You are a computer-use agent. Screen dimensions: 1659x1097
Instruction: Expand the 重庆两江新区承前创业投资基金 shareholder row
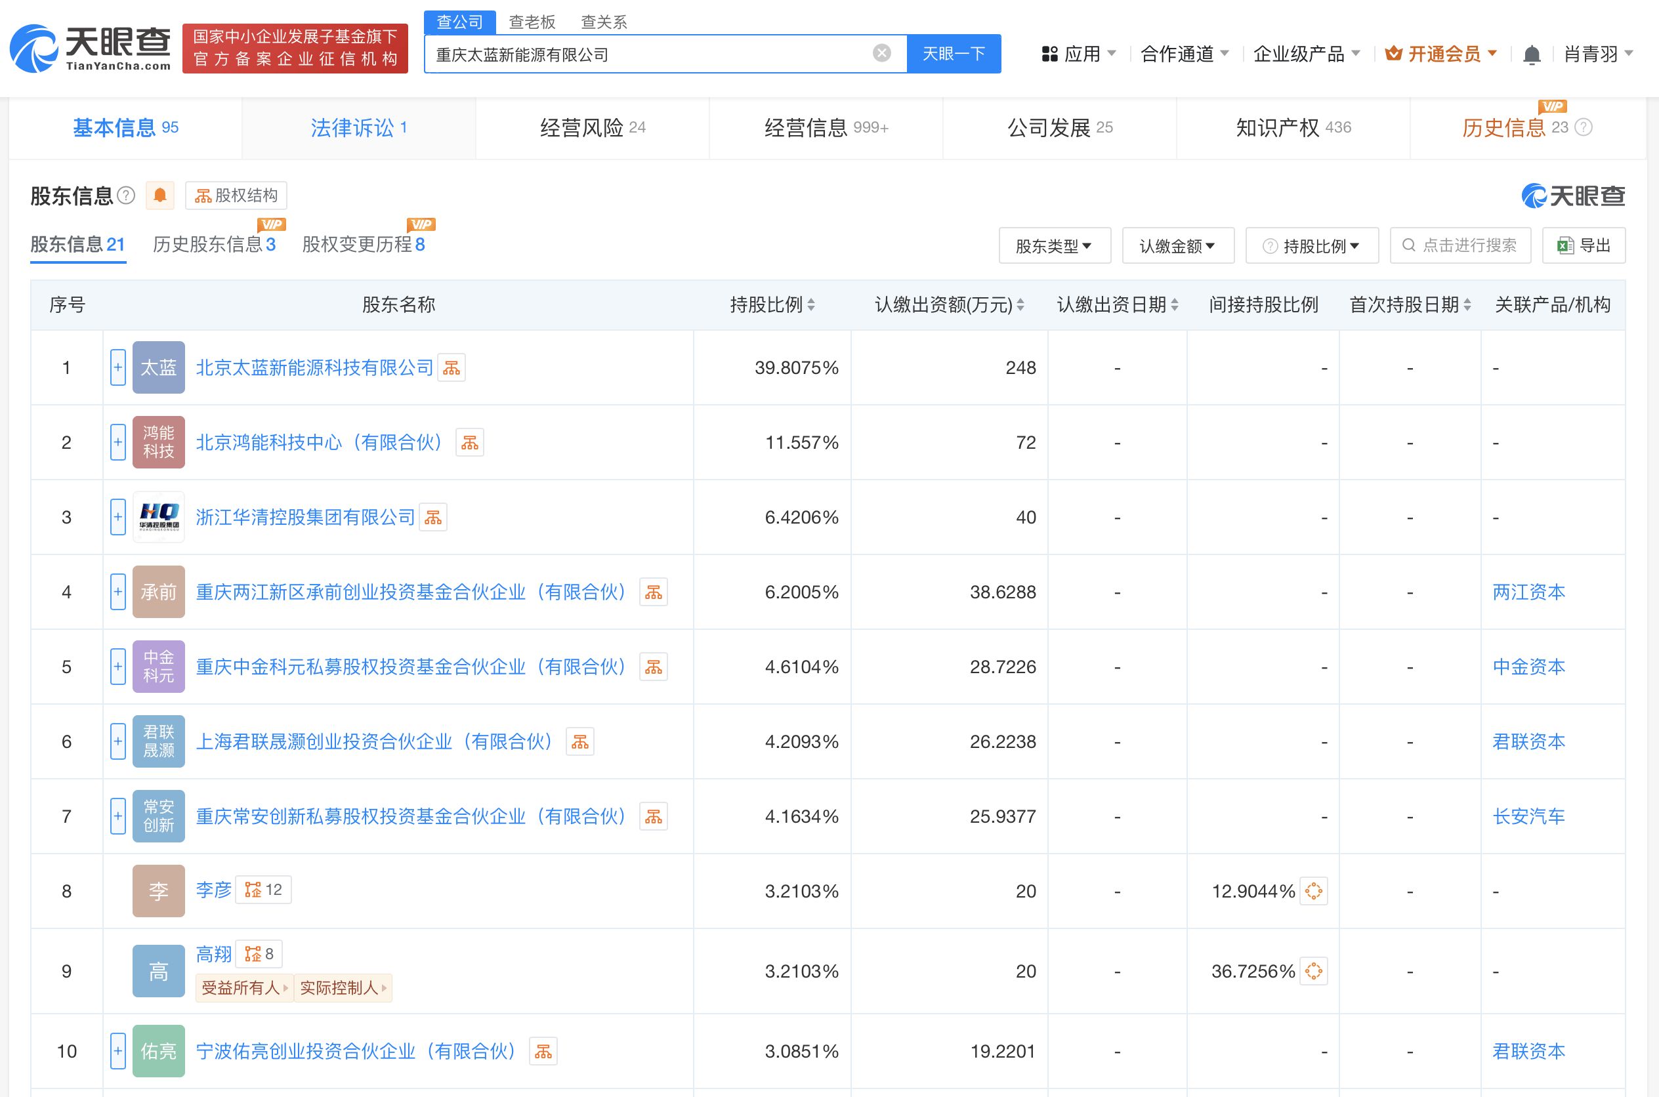(x=117, y=592)
